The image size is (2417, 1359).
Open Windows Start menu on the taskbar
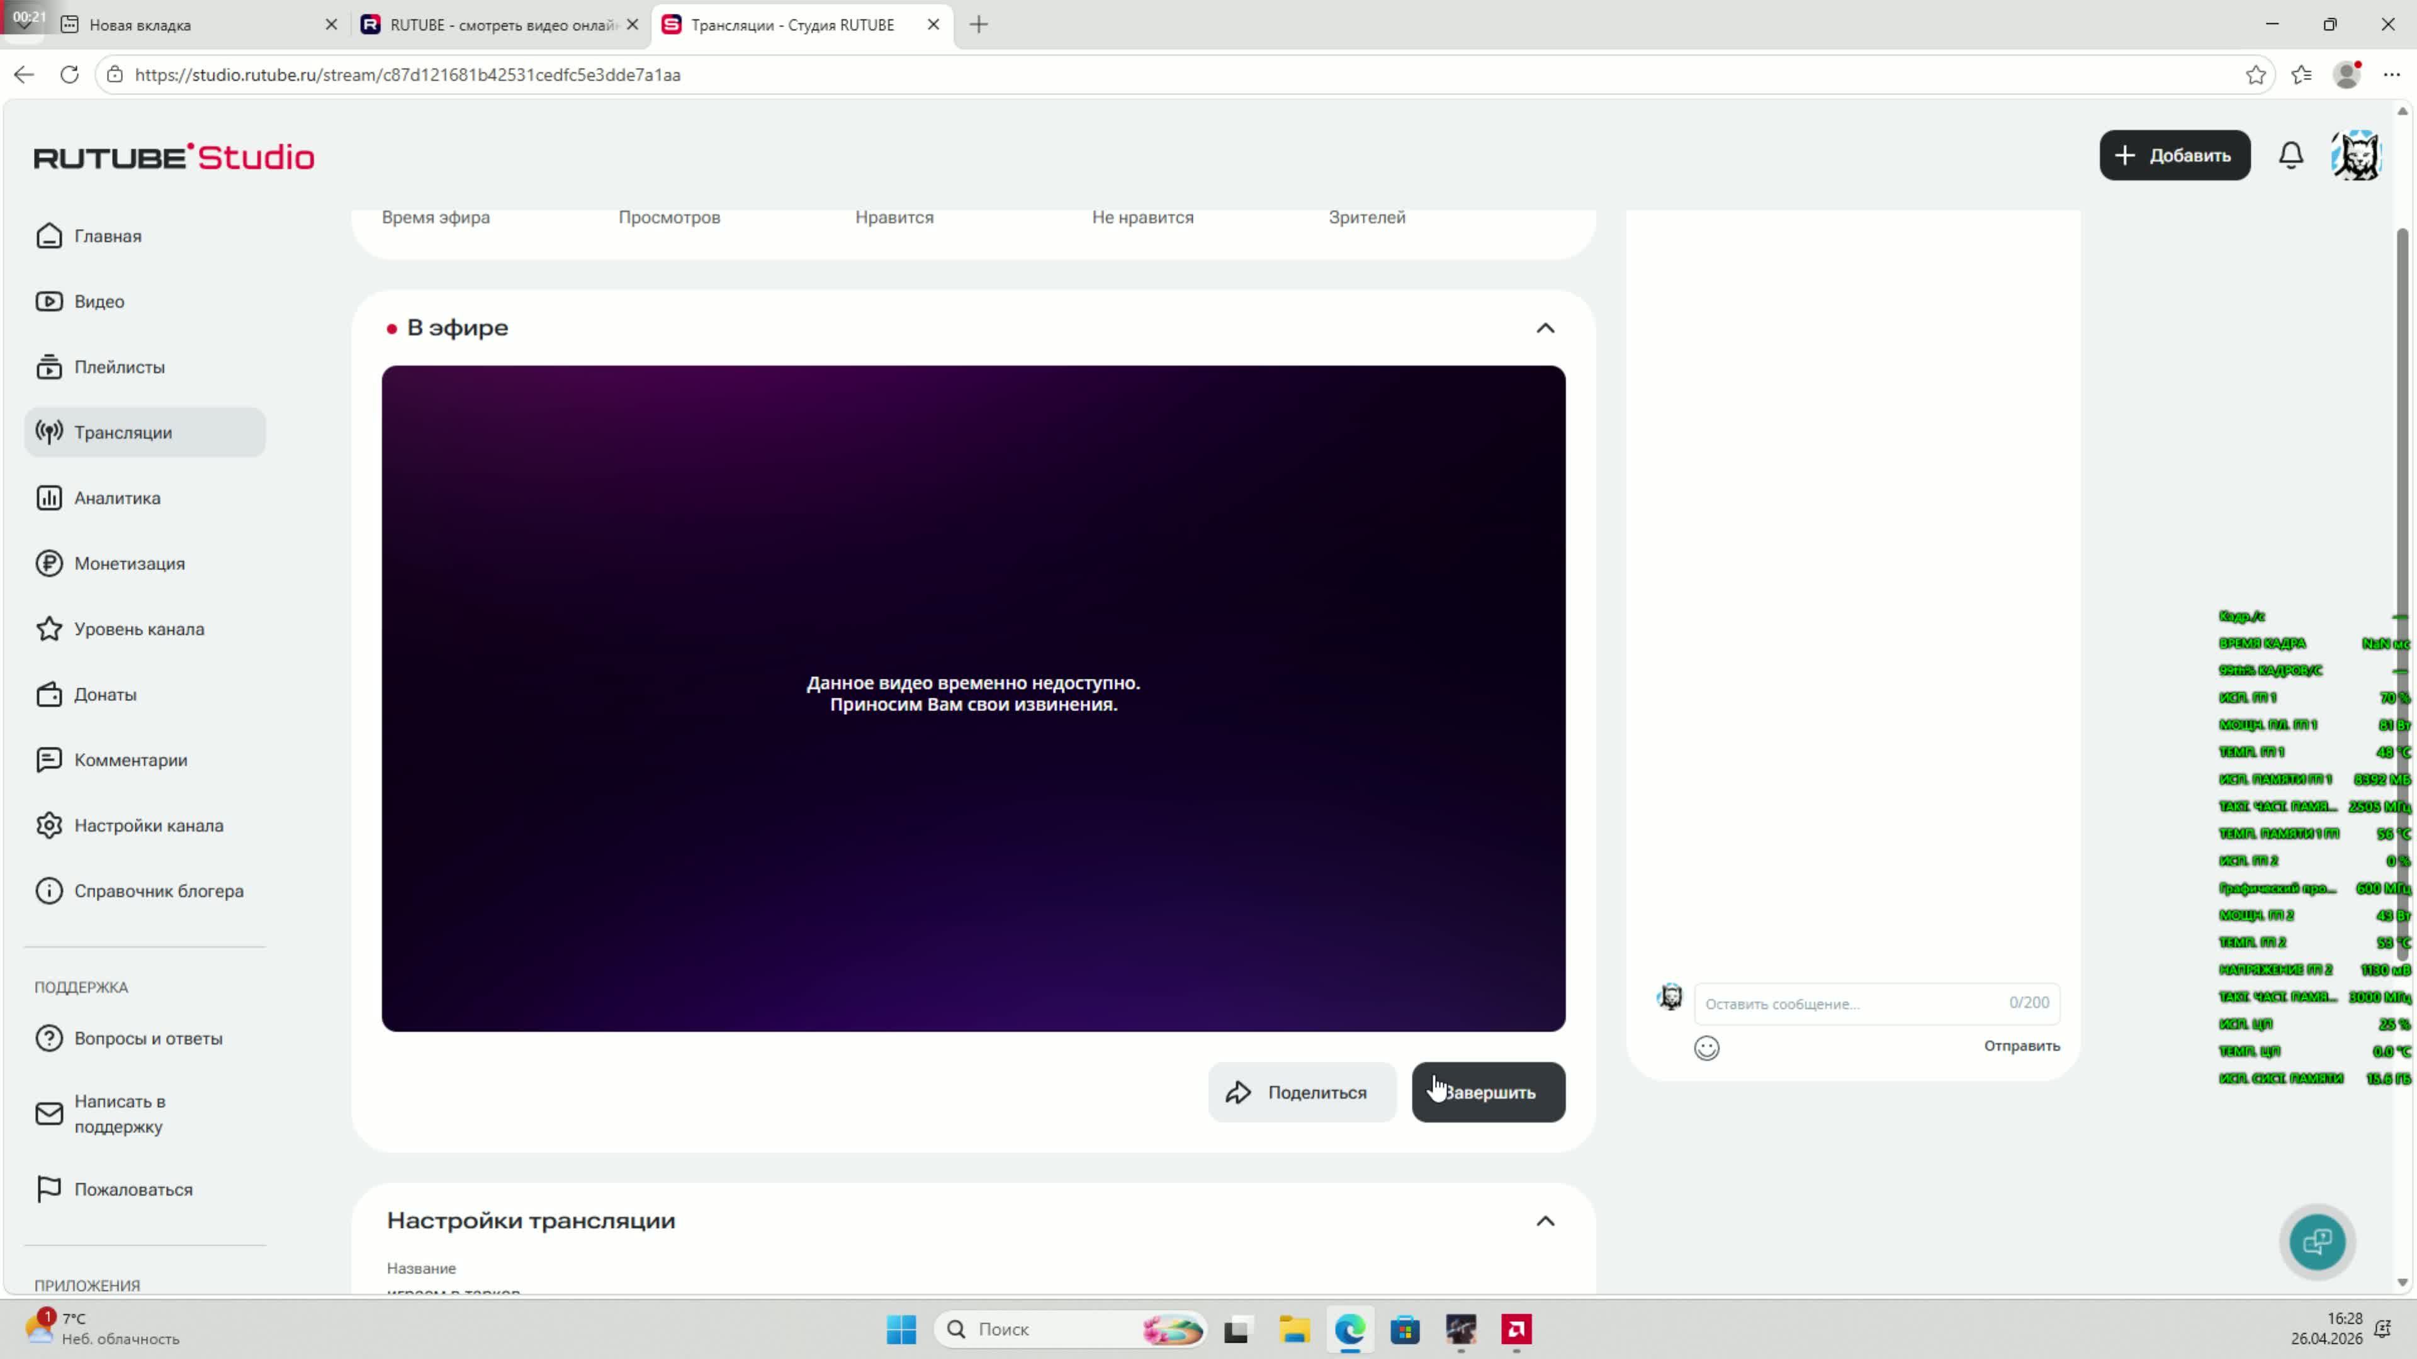(901, 1329)
